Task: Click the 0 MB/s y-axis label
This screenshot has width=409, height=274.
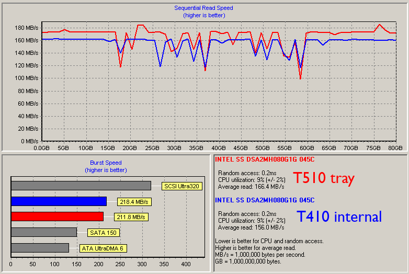Action: [30, 141]
